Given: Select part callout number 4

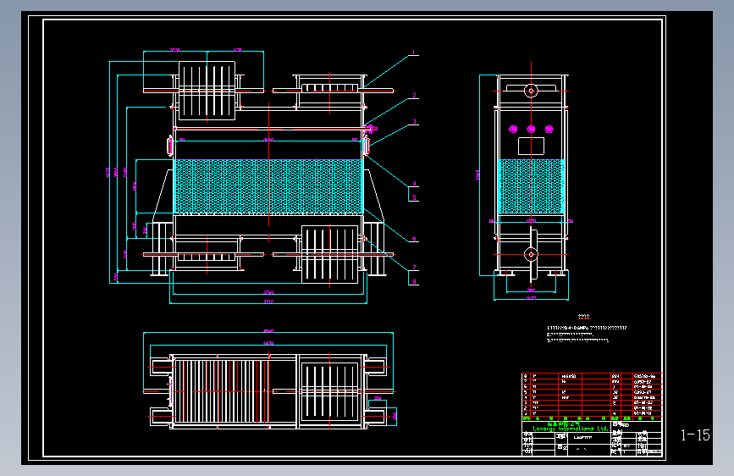Looking at the screenshot, I should [414, 184].
